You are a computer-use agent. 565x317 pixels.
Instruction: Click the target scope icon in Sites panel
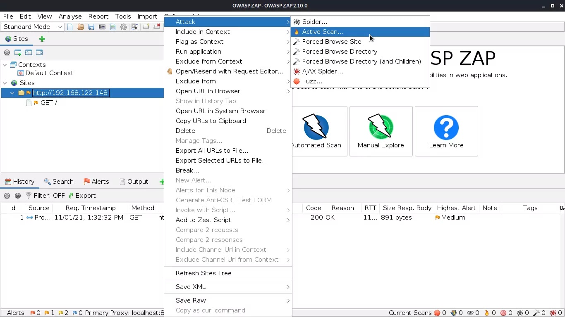coord(7,52)
